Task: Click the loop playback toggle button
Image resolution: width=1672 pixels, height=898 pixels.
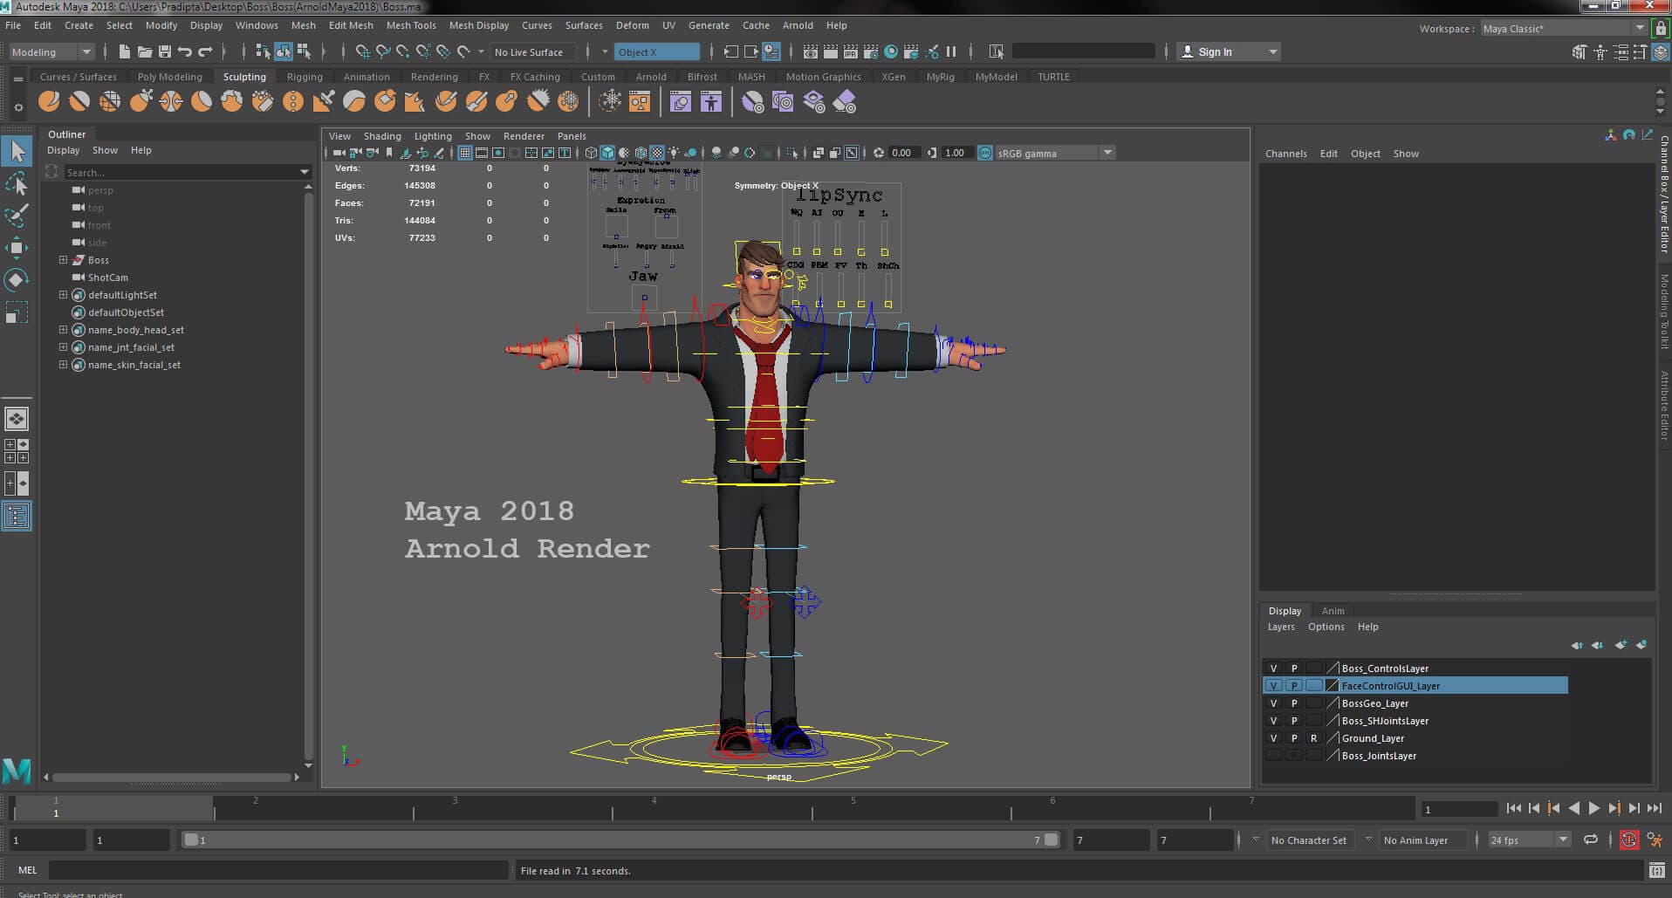Action: 1591,840
